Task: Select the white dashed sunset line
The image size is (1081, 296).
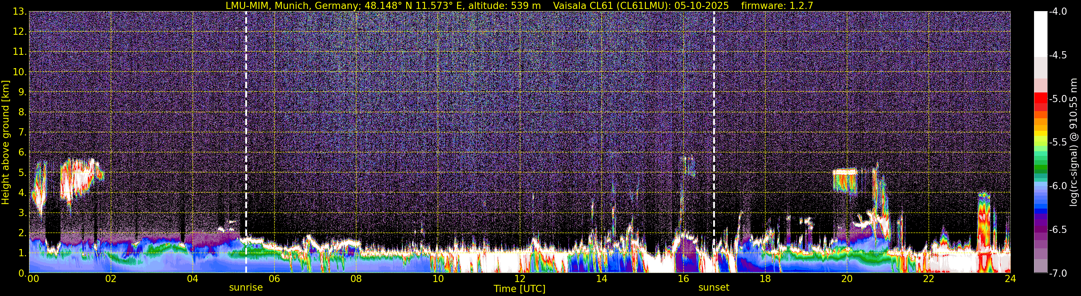Action: pos(714,142)
